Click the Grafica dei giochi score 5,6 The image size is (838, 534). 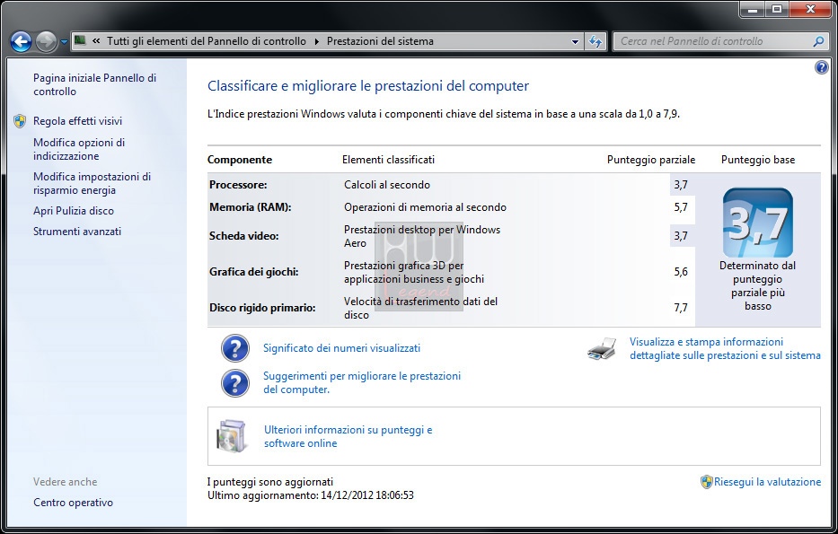pyautogui.click(x=681, y=272)
